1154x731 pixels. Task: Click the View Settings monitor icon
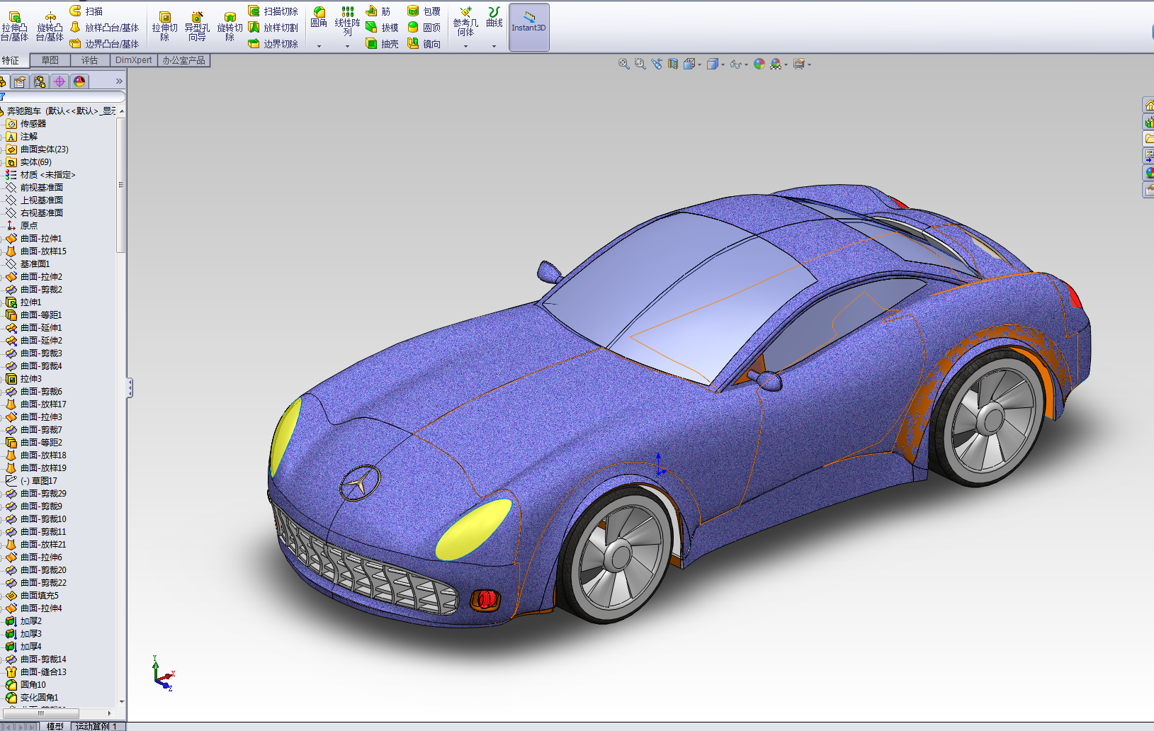click(799, 64)
